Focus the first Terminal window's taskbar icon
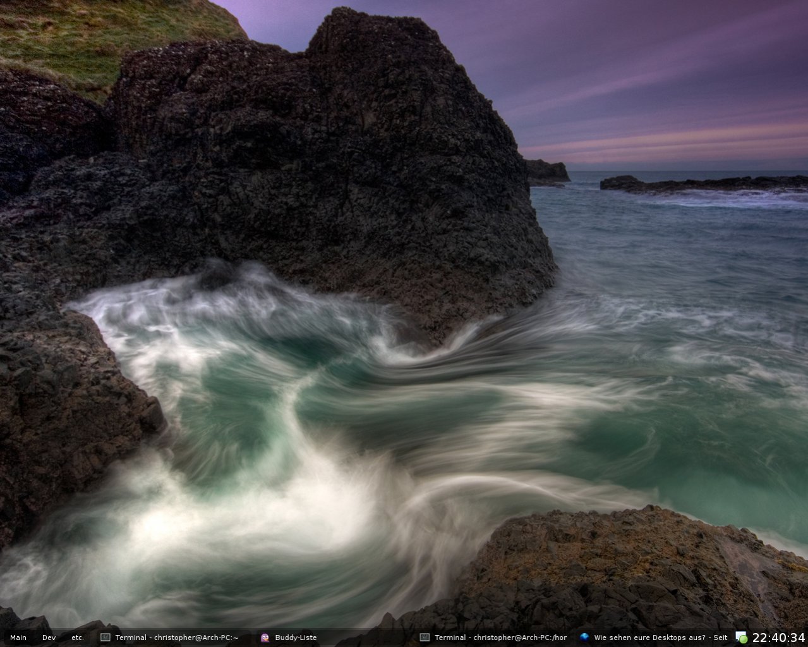 pyautogui.click(x=106, y=638)
